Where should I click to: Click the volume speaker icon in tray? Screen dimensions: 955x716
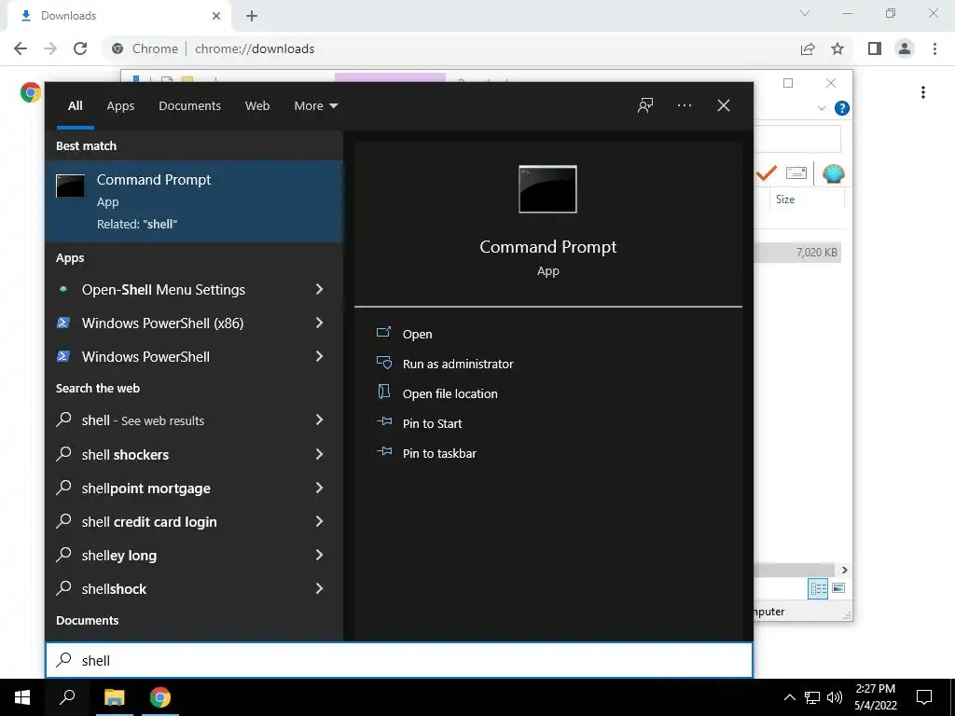click(x=835, y=697)
